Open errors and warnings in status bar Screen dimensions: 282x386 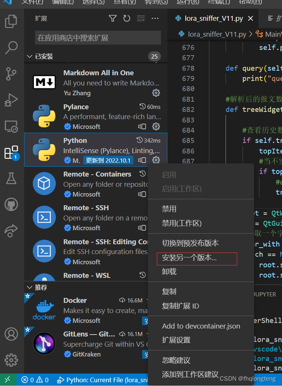click(35, 380)
